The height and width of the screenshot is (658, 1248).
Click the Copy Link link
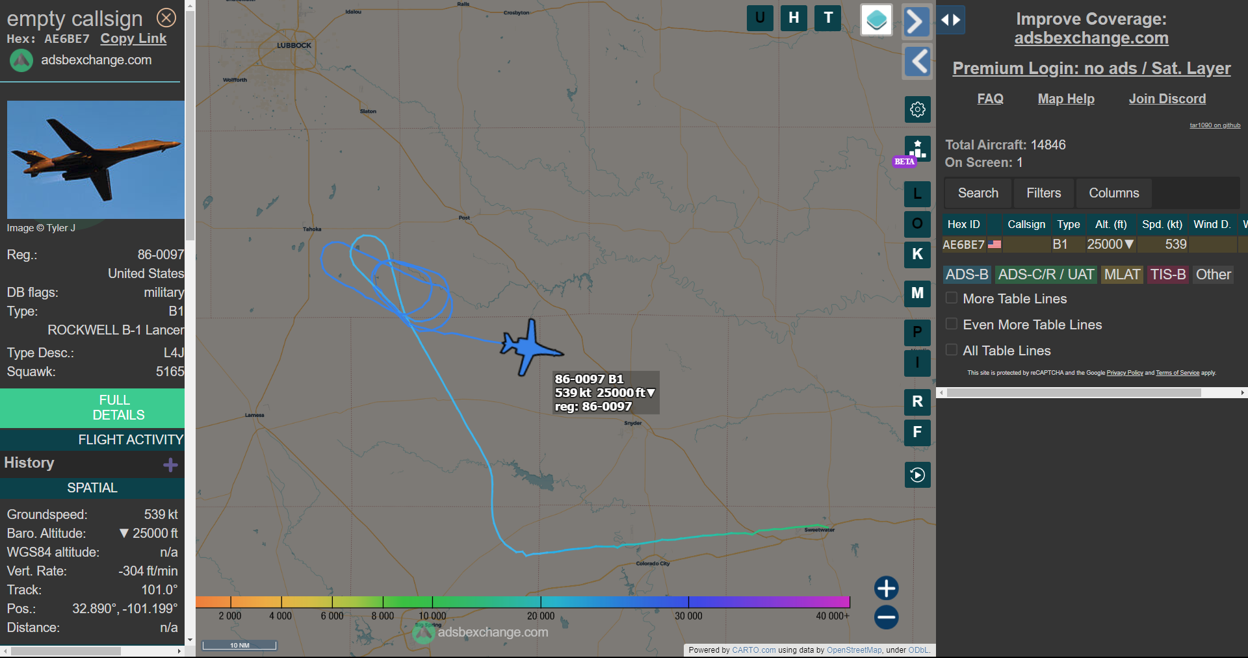click(x=133, y=38)
